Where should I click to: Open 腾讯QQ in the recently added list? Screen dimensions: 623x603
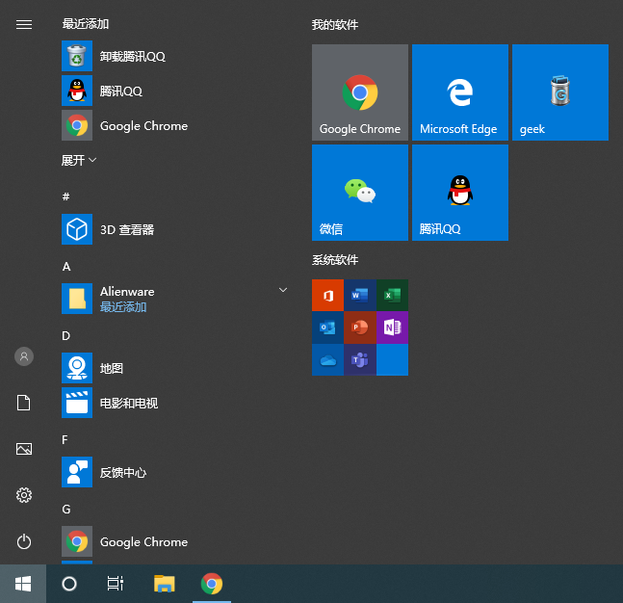(x=175, y=91)
